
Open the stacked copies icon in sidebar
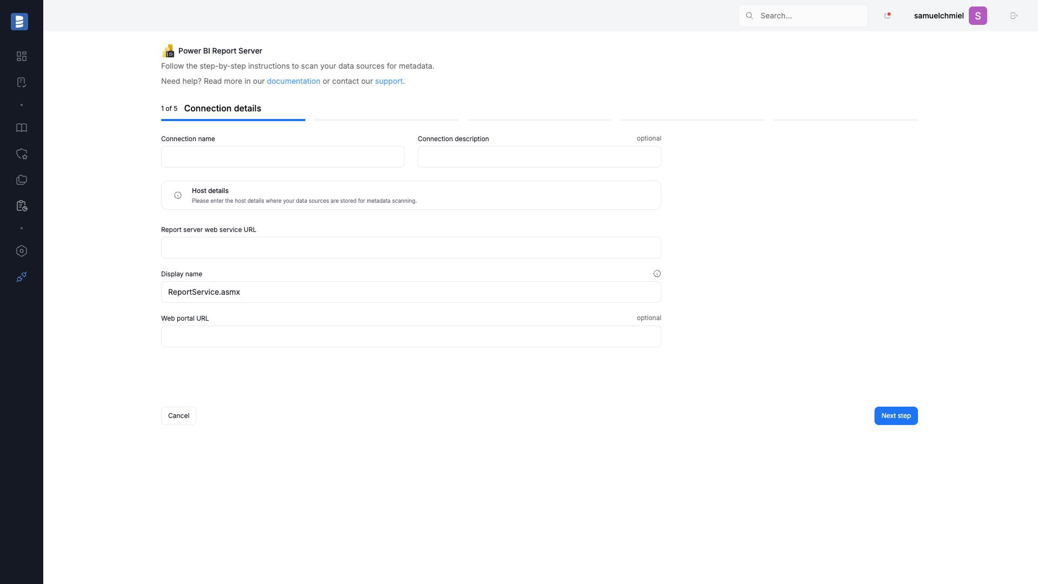point(22,180)
